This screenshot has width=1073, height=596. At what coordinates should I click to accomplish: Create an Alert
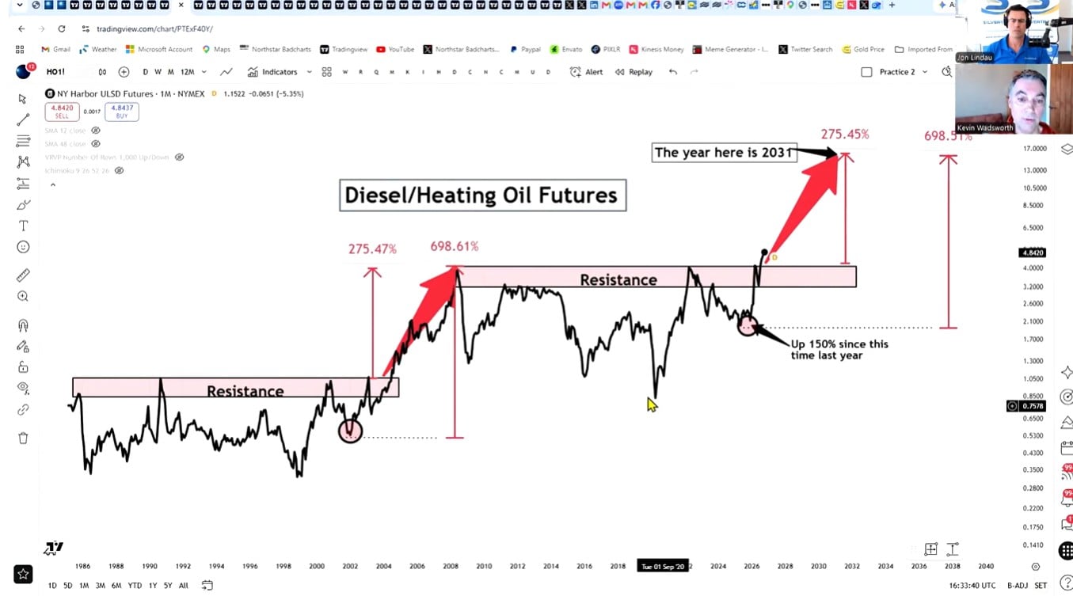[x=587, y=72]
